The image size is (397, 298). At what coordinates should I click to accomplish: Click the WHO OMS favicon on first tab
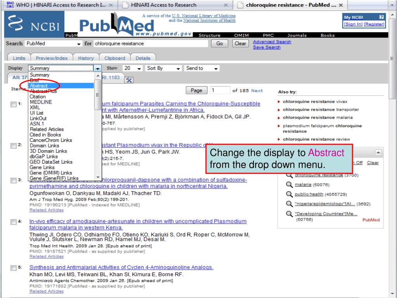click(10, 5)
